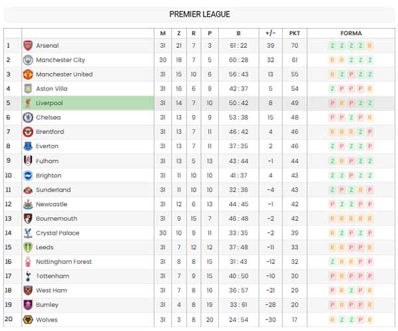This screenshot has height=331, width=398.
Task: Open the Liverpool team link
Action: click(49, 103)
